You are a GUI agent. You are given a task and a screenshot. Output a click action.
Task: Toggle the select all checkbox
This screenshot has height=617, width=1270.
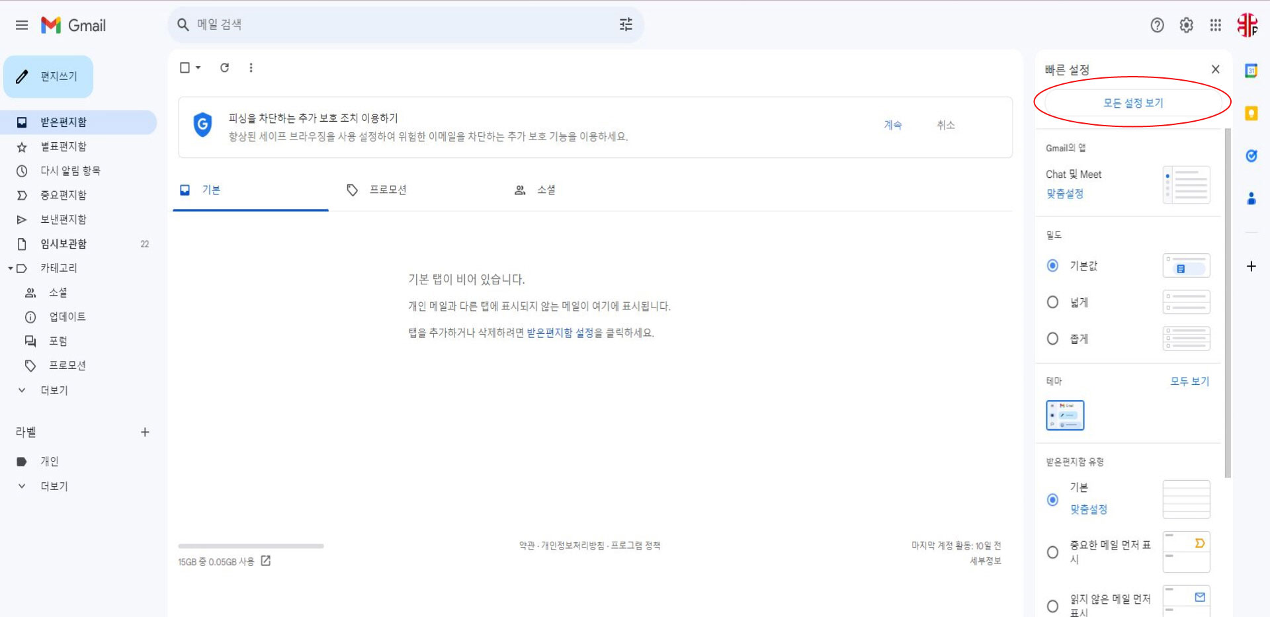[185, 67]
